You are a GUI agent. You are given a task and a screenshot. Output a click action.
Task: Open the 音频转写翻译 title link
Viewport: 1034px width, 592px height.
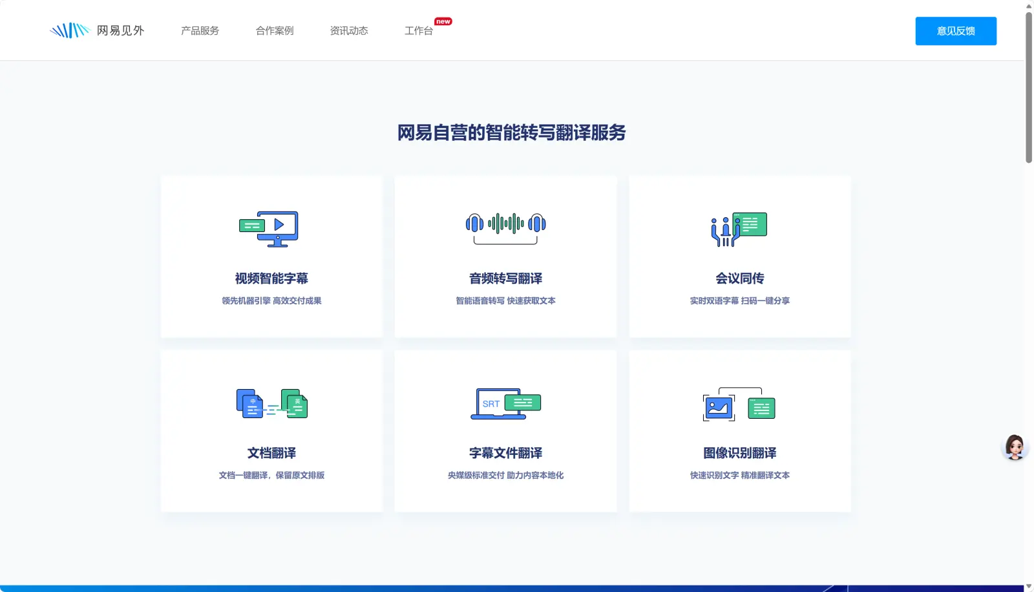[505, 279]
